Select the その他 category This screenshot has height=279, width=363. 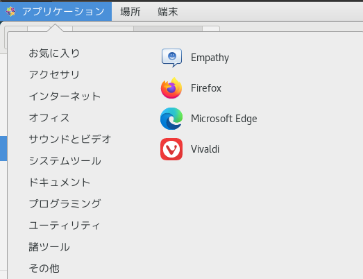click(44, 269)
